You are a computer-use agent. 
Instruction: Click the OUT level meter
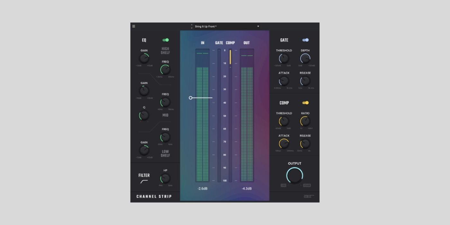[247, 115]
